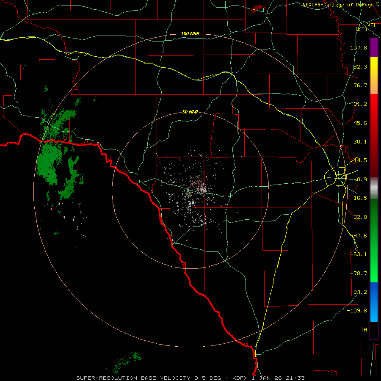Click the -94.2 velocity scale value
Viewport: 381px width, 381px height.
359,292
